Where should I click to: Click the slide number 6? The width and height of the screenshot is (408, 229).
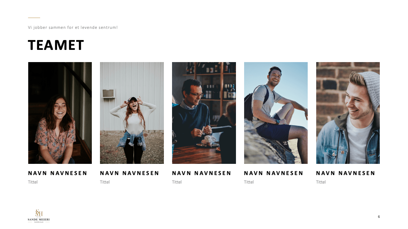click(x=379, y=216)
